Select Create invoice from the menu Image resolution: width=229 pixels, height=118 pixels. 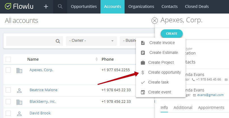click(161, 43)
